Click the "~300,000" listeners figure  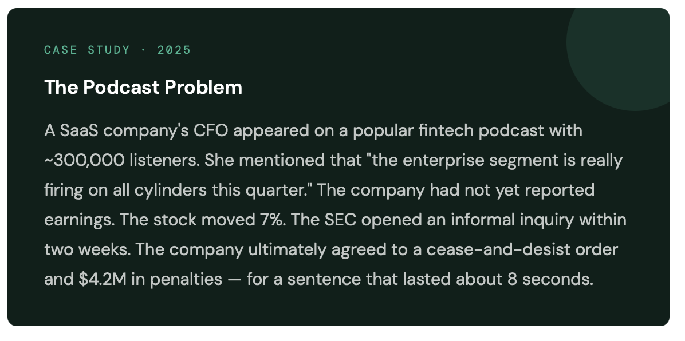click(84, 160)
